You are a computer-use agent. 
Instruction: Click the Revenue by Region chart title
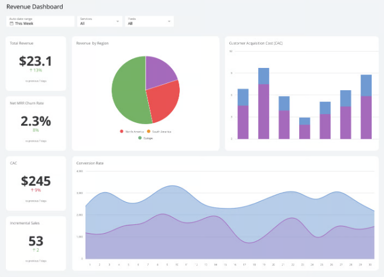point(92,43)
